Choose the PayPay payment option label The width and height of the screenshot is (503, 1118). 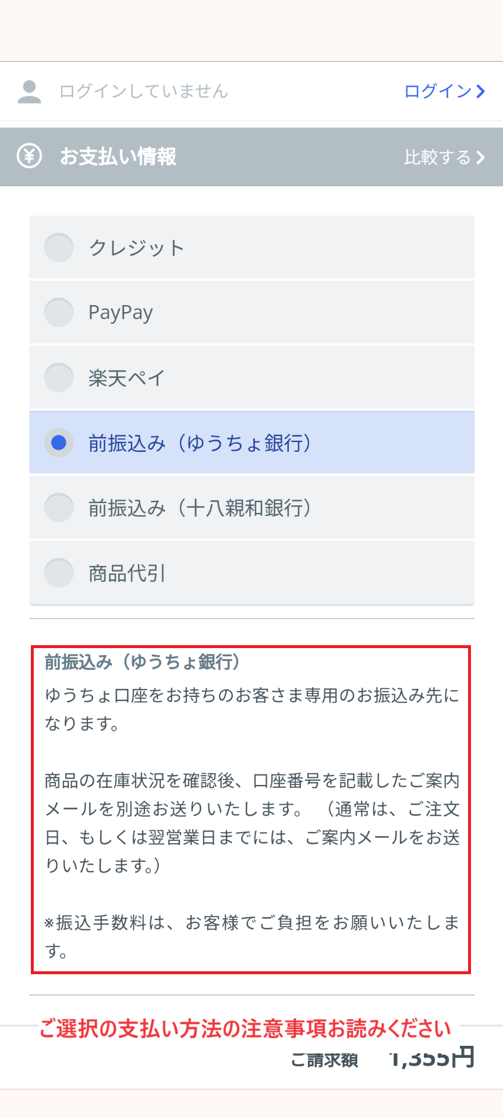pyautogui.click(x=121, y=313)
